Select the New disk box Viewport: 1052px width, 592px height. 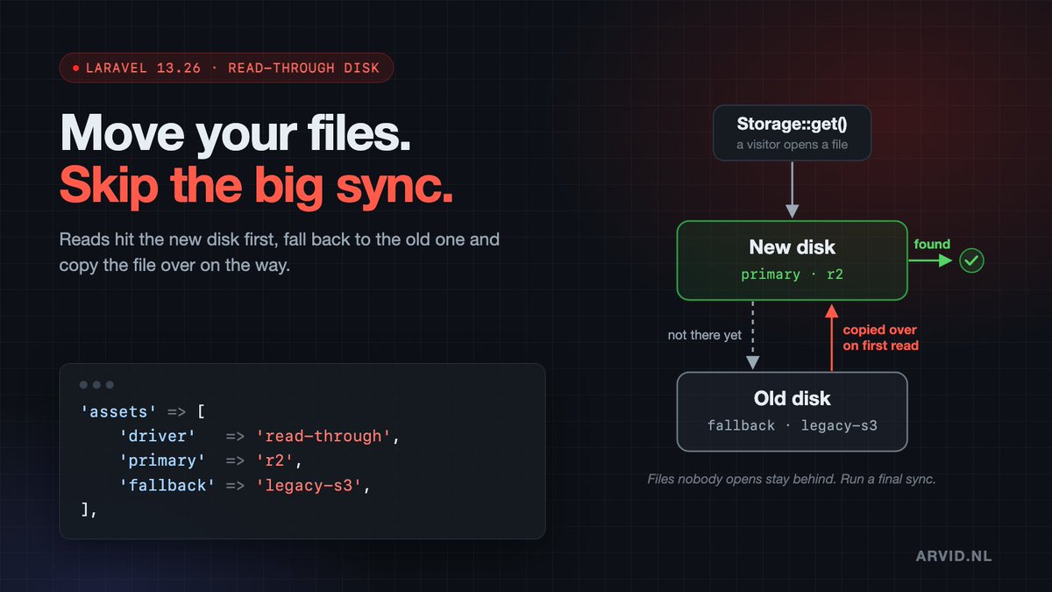point(792,260)
